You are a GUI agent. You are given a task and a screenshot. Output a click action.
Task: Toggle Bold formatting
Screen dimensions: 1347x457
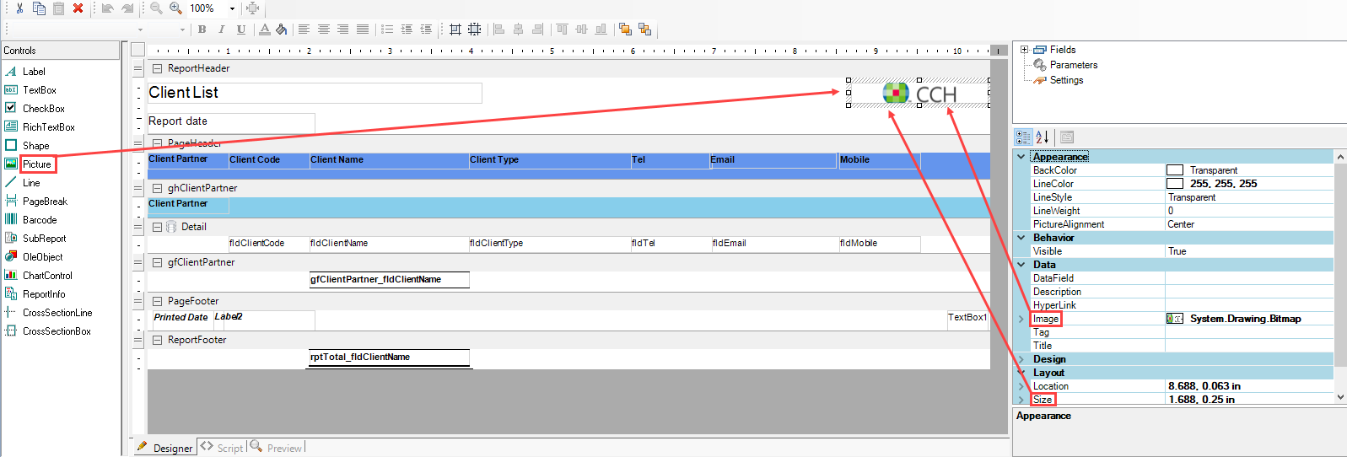[x=202, y=30]
